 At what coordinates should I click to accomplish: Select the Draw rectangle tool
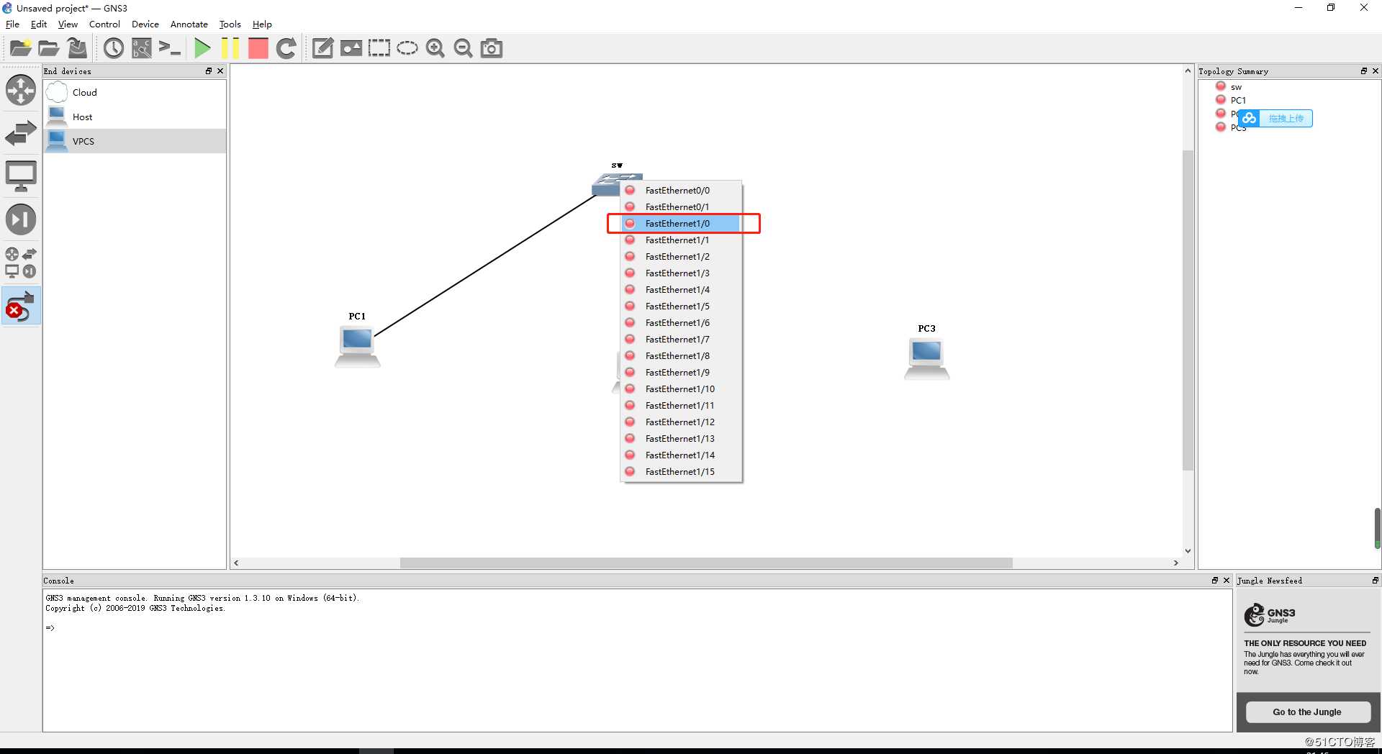click(x=379, y=48)
